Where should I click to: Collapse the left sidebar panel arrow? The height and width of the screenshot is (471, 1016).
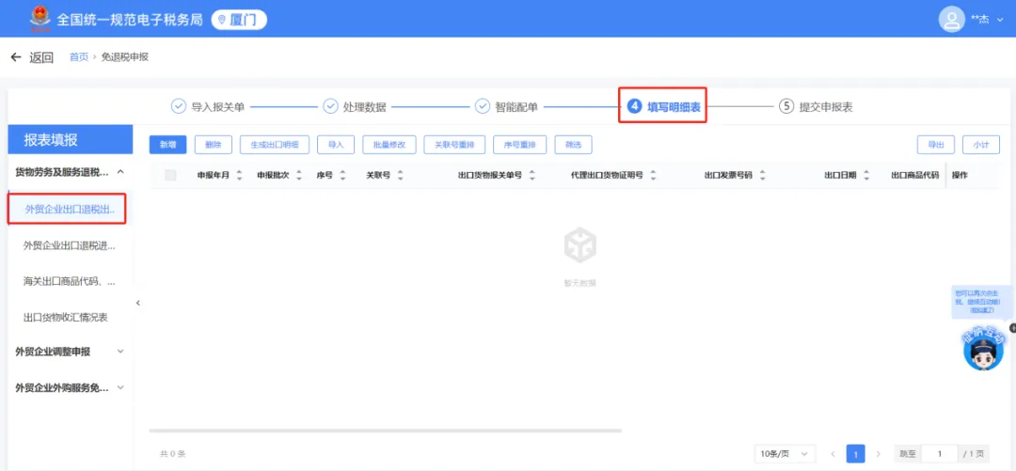[x=138, y=303]
